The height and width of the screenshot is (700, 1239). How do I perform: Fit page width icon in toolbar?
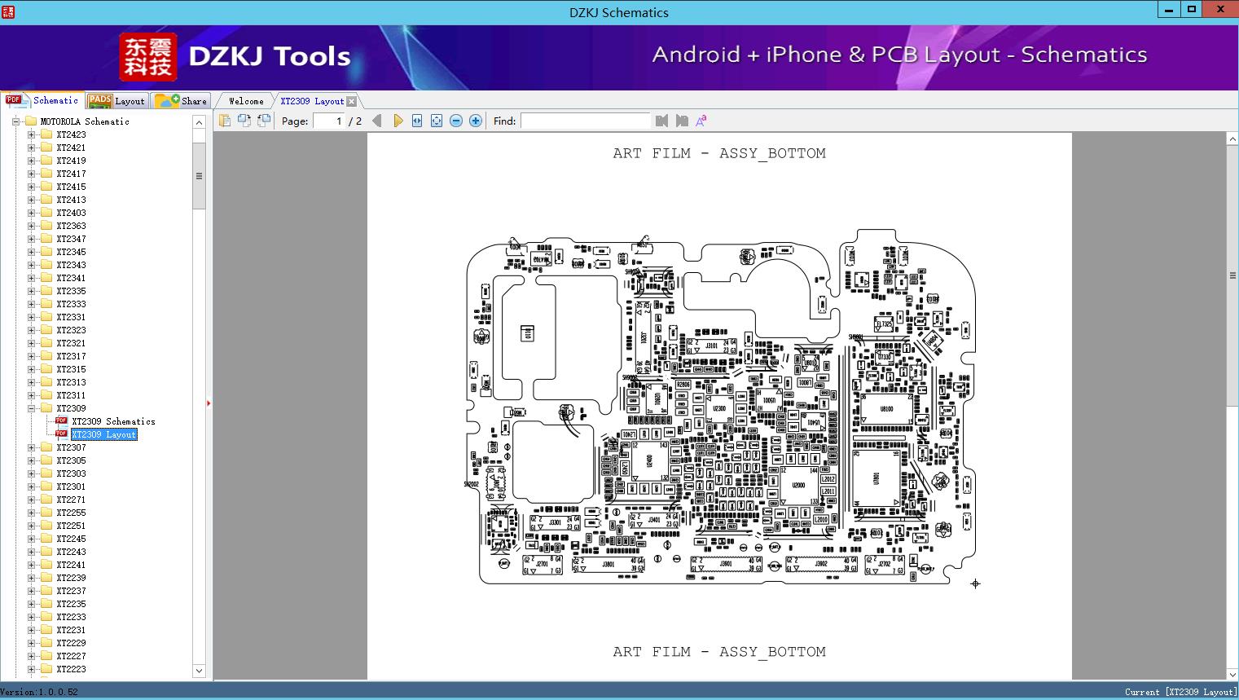coord(417,121)
